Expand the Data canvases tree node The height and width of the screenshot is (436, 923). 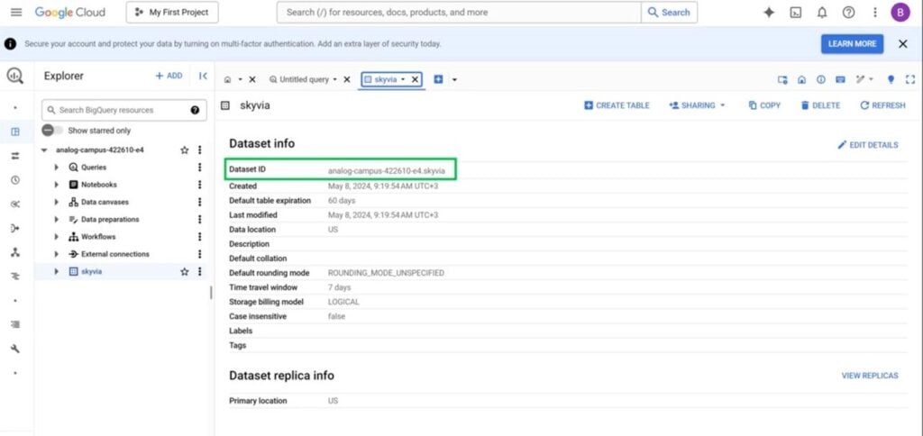click(57, 202)
